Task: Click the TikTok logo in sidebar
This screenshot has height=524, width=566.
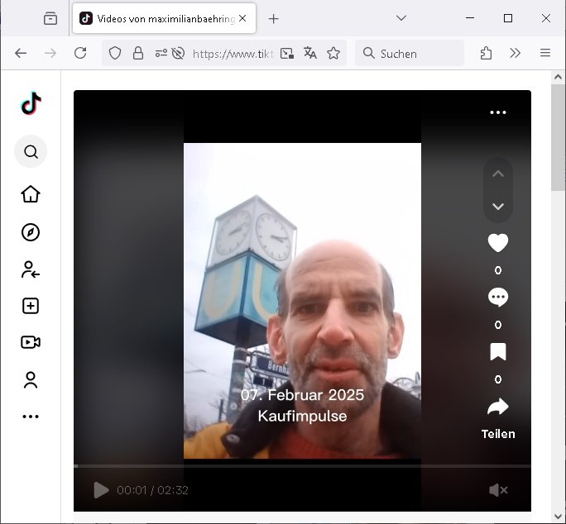Action: tap(31, 103)
